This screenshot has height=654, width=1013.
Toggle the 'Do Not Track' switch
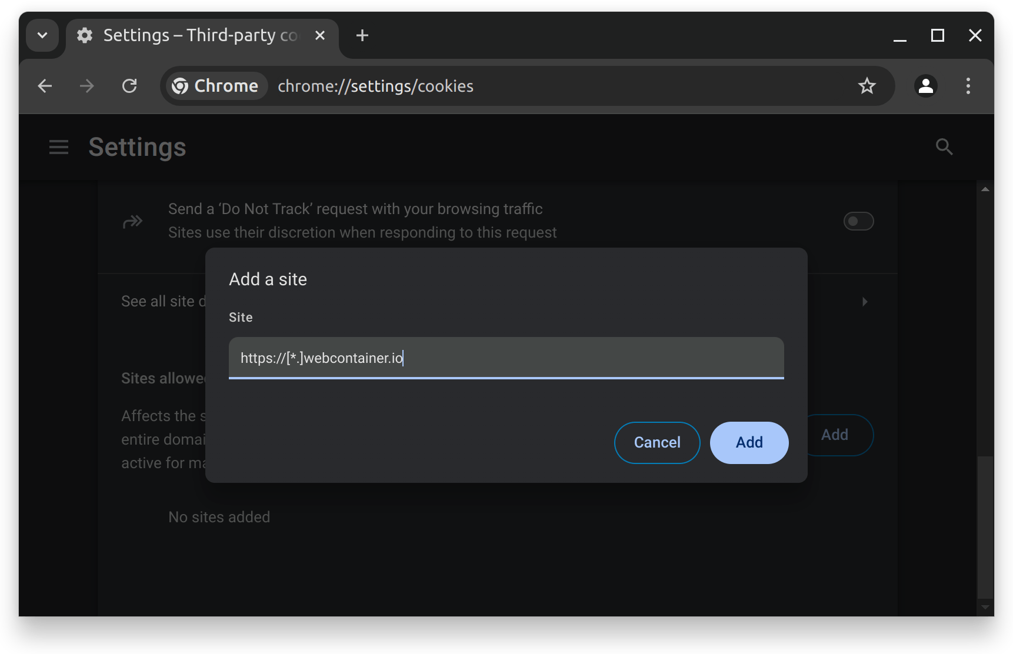858,221
